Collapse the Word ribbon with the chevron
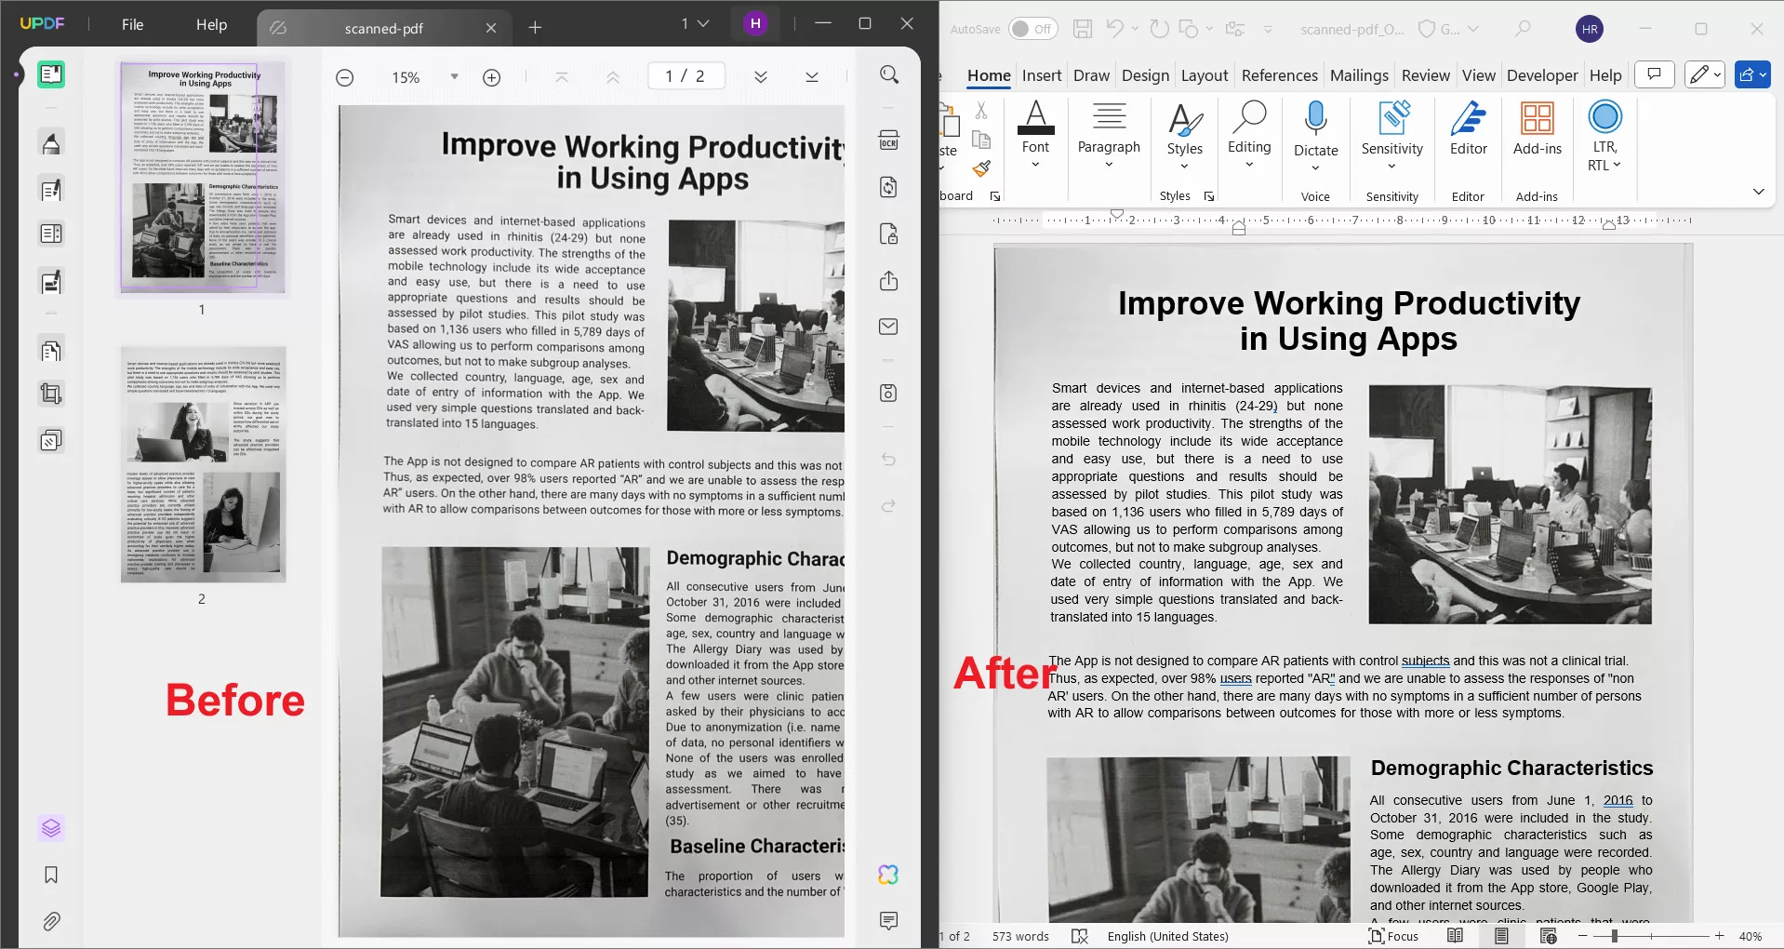 coord(1759,192)
